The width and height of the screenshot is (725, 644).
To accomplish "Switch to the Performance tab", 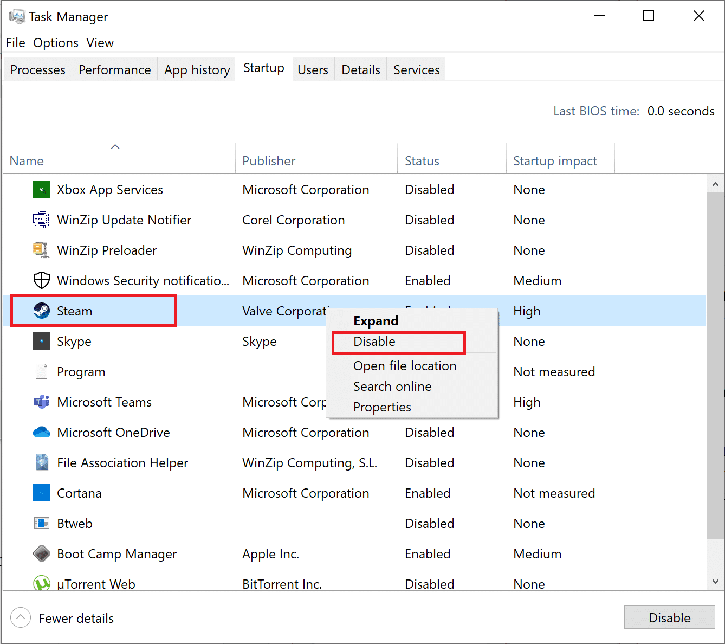I will 114,69.
